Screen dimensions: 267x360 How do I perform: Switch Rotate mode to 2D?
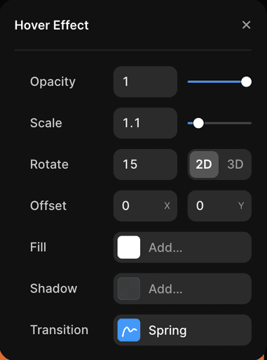tap(204, 165)
